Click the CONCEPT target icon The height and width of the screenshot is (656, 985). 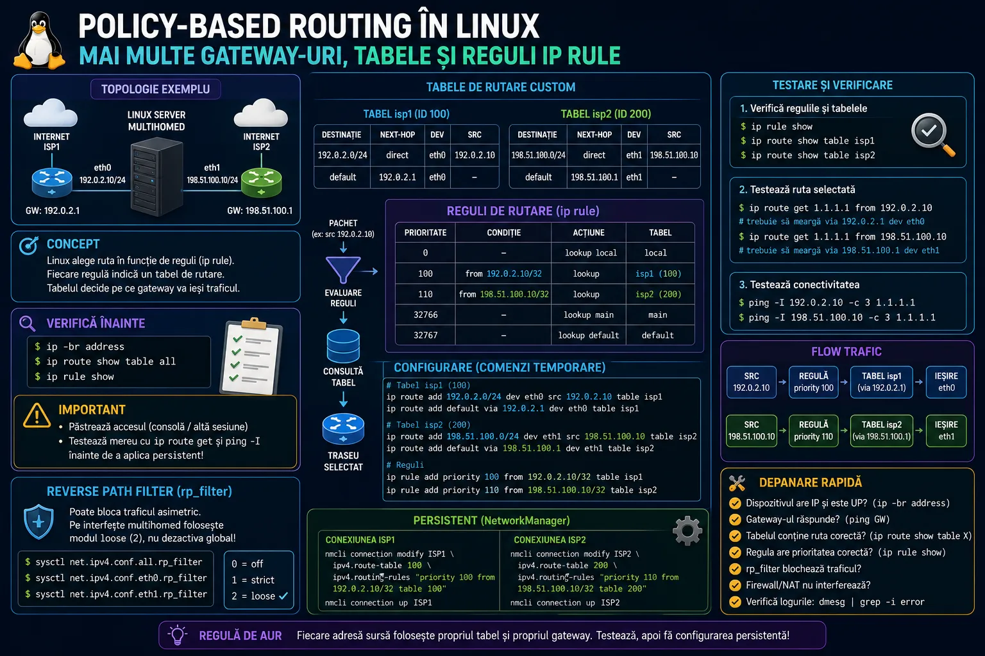[x=28, y=245]
